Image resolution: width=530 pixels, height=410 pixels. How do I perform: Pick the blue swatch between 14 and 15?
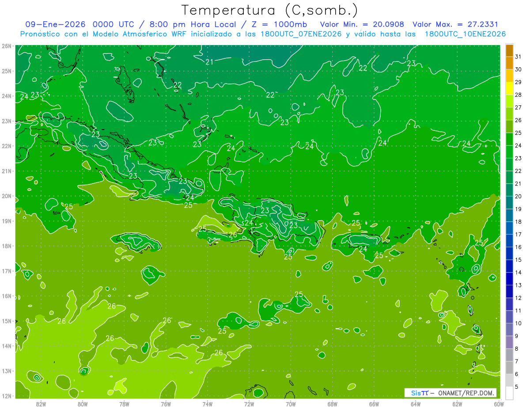point(509,266)
